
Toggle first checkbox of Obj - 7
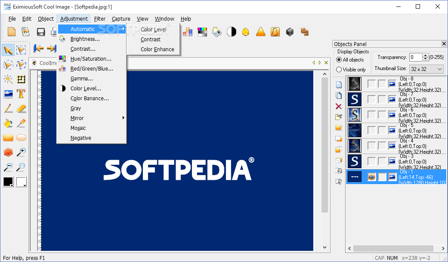coord(371,99)
